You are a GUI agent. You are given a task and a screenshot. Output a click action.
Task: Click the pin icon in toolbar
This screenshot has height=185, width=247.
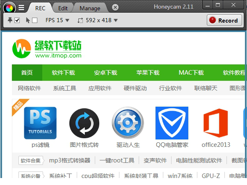(10, 20)
